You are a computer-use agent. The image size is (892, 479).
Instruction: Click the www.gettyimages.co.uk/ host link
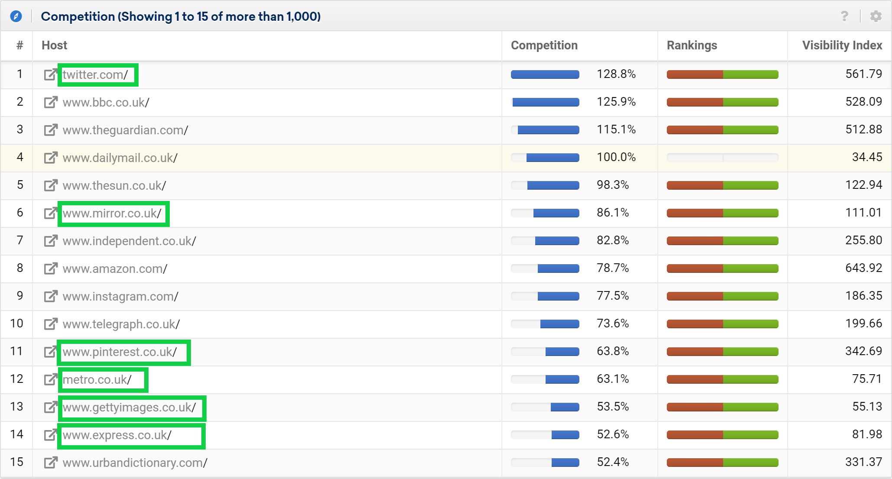click(129, 407)
